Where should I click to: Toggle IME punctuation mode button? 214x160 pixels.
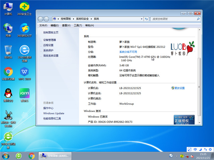pyautogui.click(x=205, y=150)
